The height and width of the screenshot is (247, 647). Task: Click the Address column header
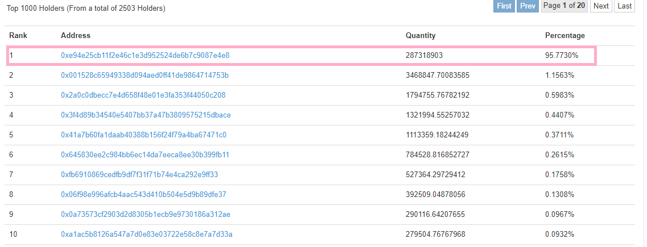pos(76,36)
